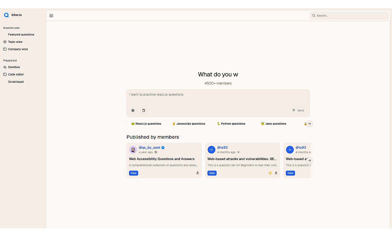Click the globe icon beside 'a year ago'
The width and height of the screenshot is (392, 237).
coord(156,152)
